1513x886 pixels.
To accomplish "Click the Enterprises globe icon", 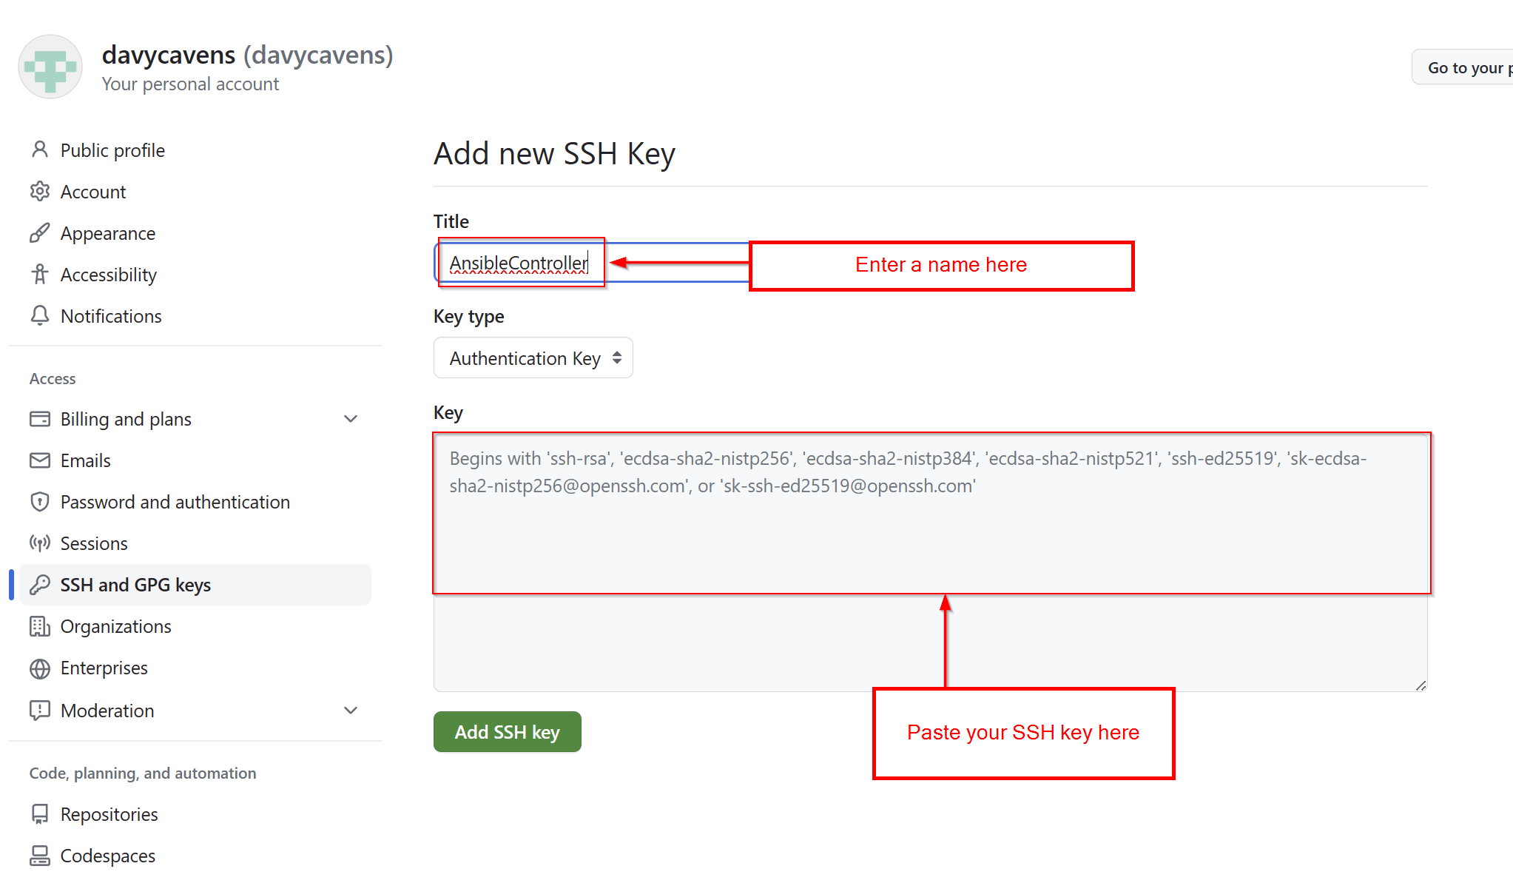I will [x=40, y=668].
